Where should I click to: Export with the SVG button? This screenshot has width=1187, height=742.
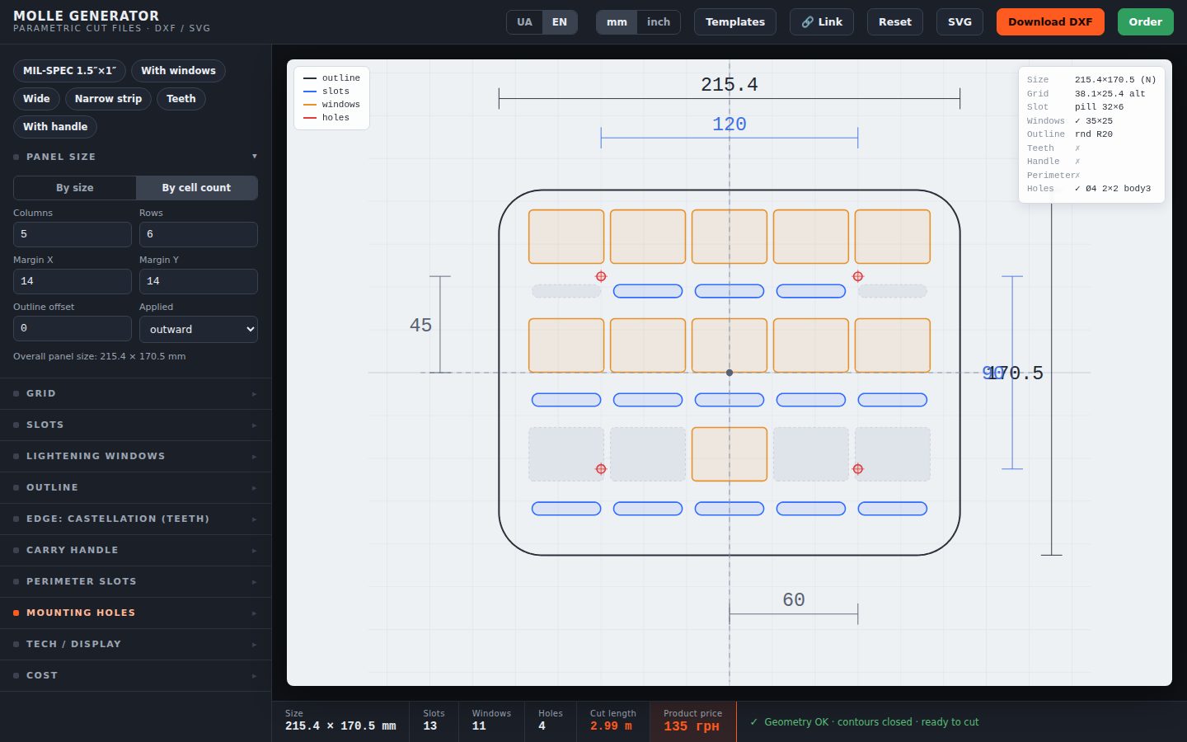click(959, 22)
